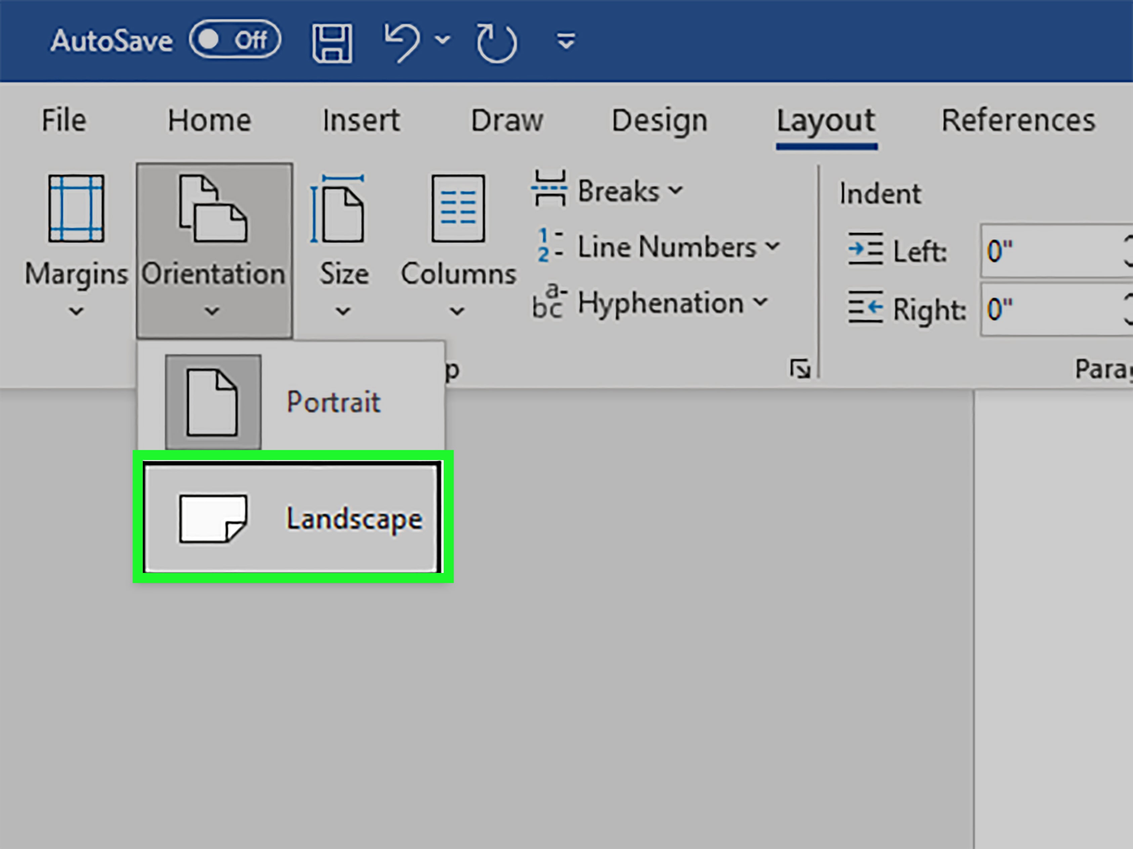The height and width of the screenshot is (849, 1133).
Task: Click the Columns page icon
Action: 458,208
